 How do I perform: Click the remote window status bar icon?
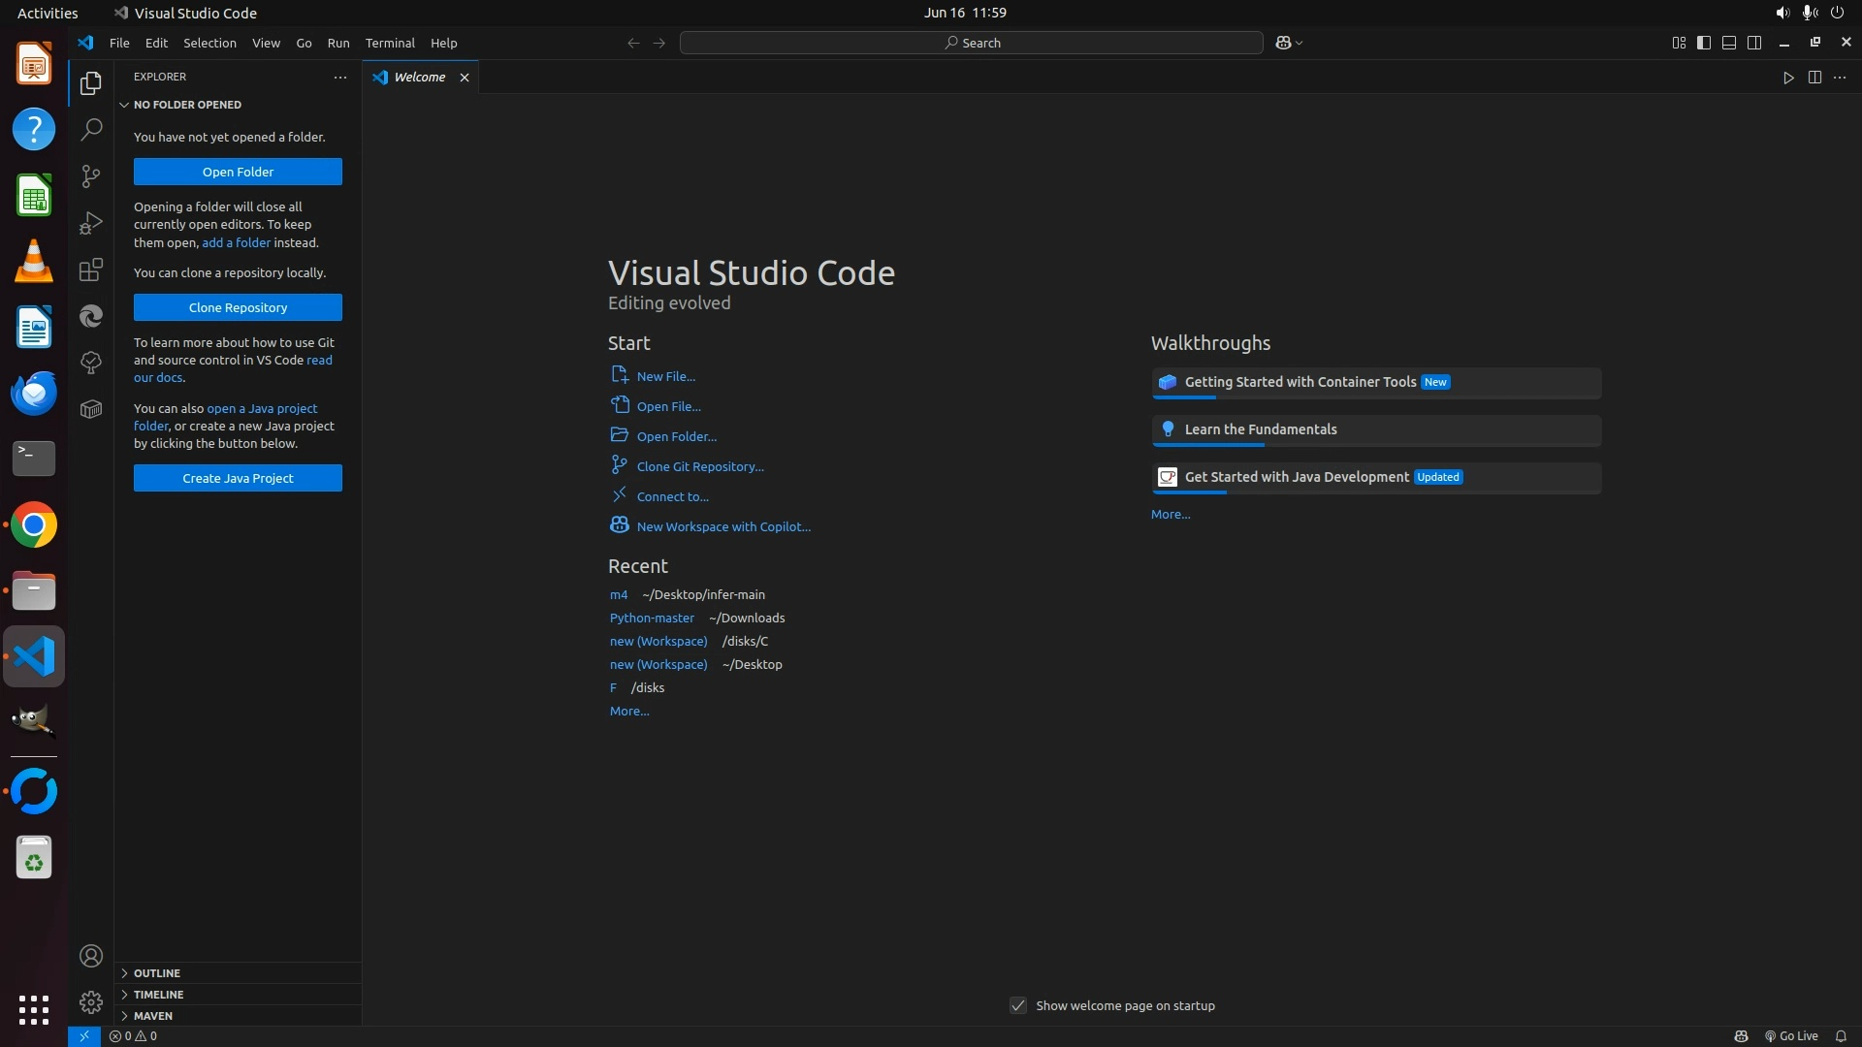84,1035
